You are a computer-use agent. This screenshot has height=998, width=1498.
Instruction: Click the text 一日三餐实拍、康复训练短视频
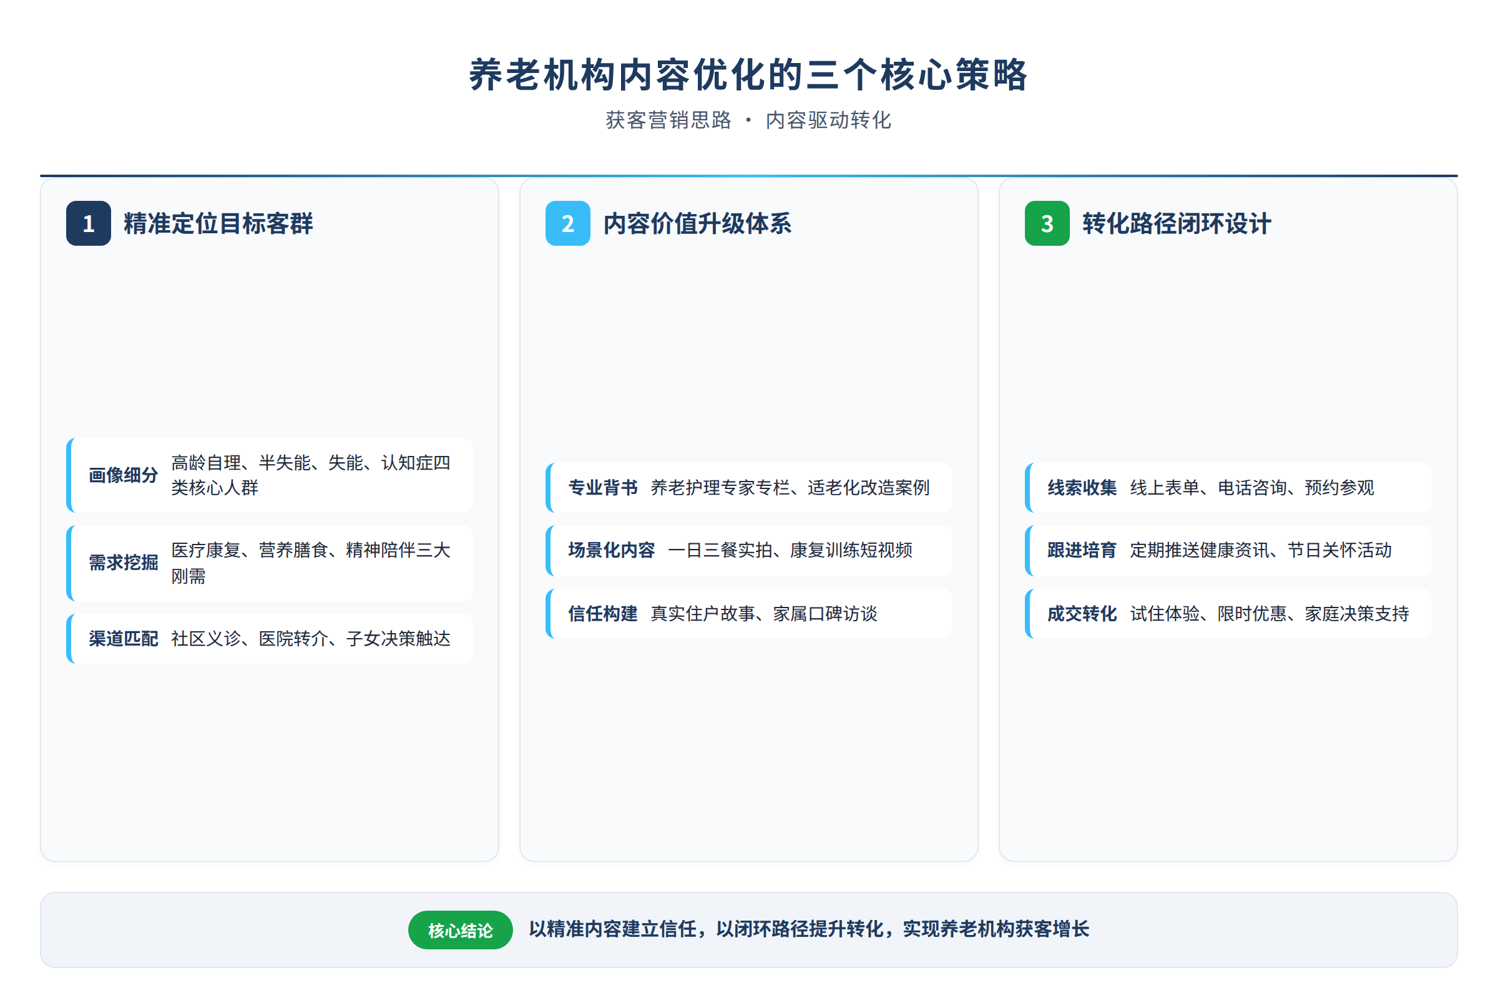pyautogui.click(x=790, y=550)
